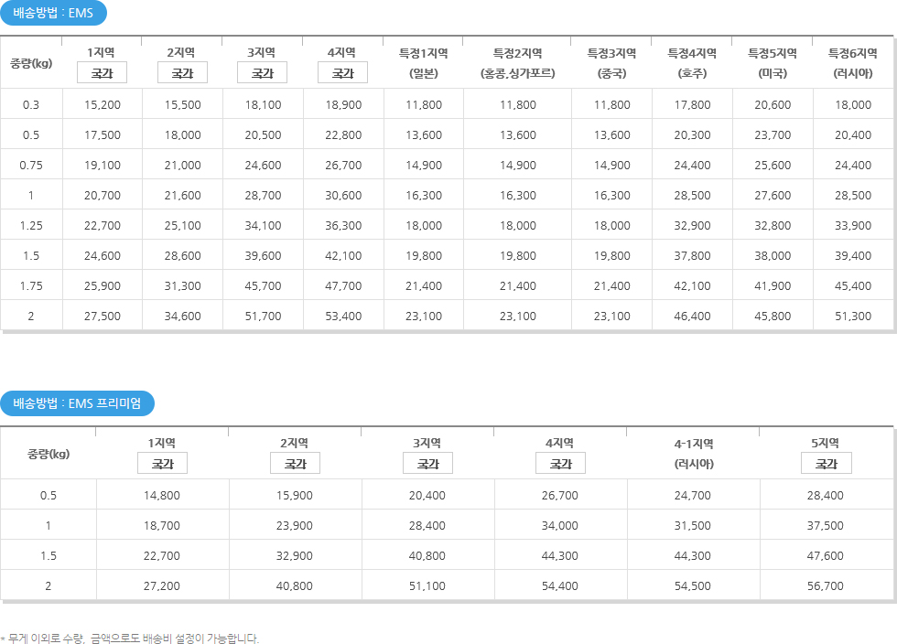Click the 특정6지역 (러시아) column header
897x644 pixels.
point(853,63)
